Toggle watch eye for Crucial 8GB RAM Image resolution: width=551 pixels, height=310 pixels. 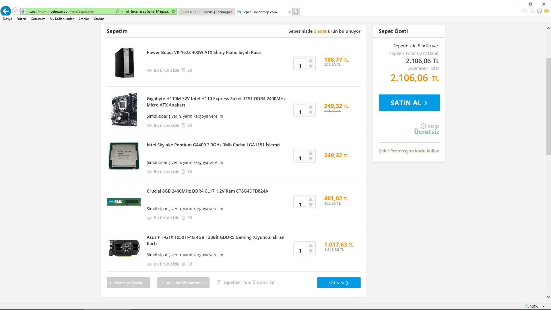(149, 218)
